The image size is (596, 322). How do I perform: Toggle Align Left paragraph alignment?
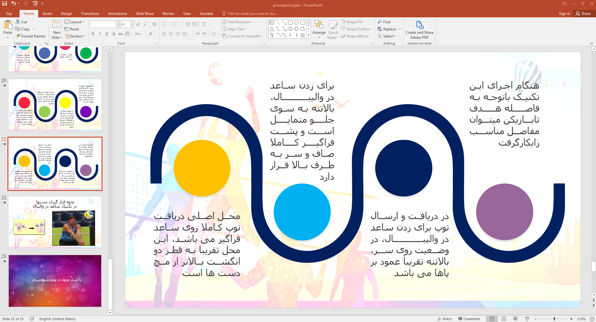[164, 34]
